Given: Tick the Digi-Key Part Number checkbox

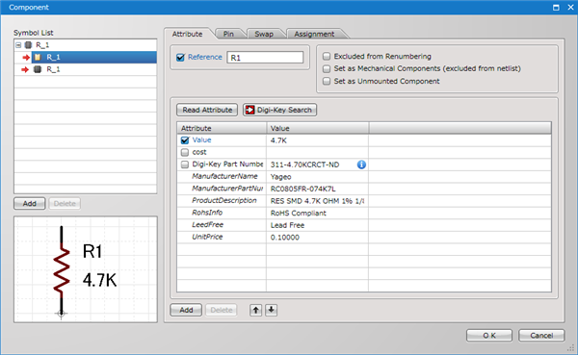Looking at the screenshot, I should [185, 165].
